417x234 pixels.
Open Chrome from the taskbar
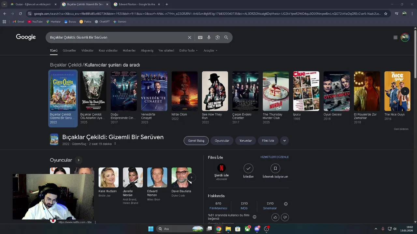pyautogui.click(x=219, y=229)
